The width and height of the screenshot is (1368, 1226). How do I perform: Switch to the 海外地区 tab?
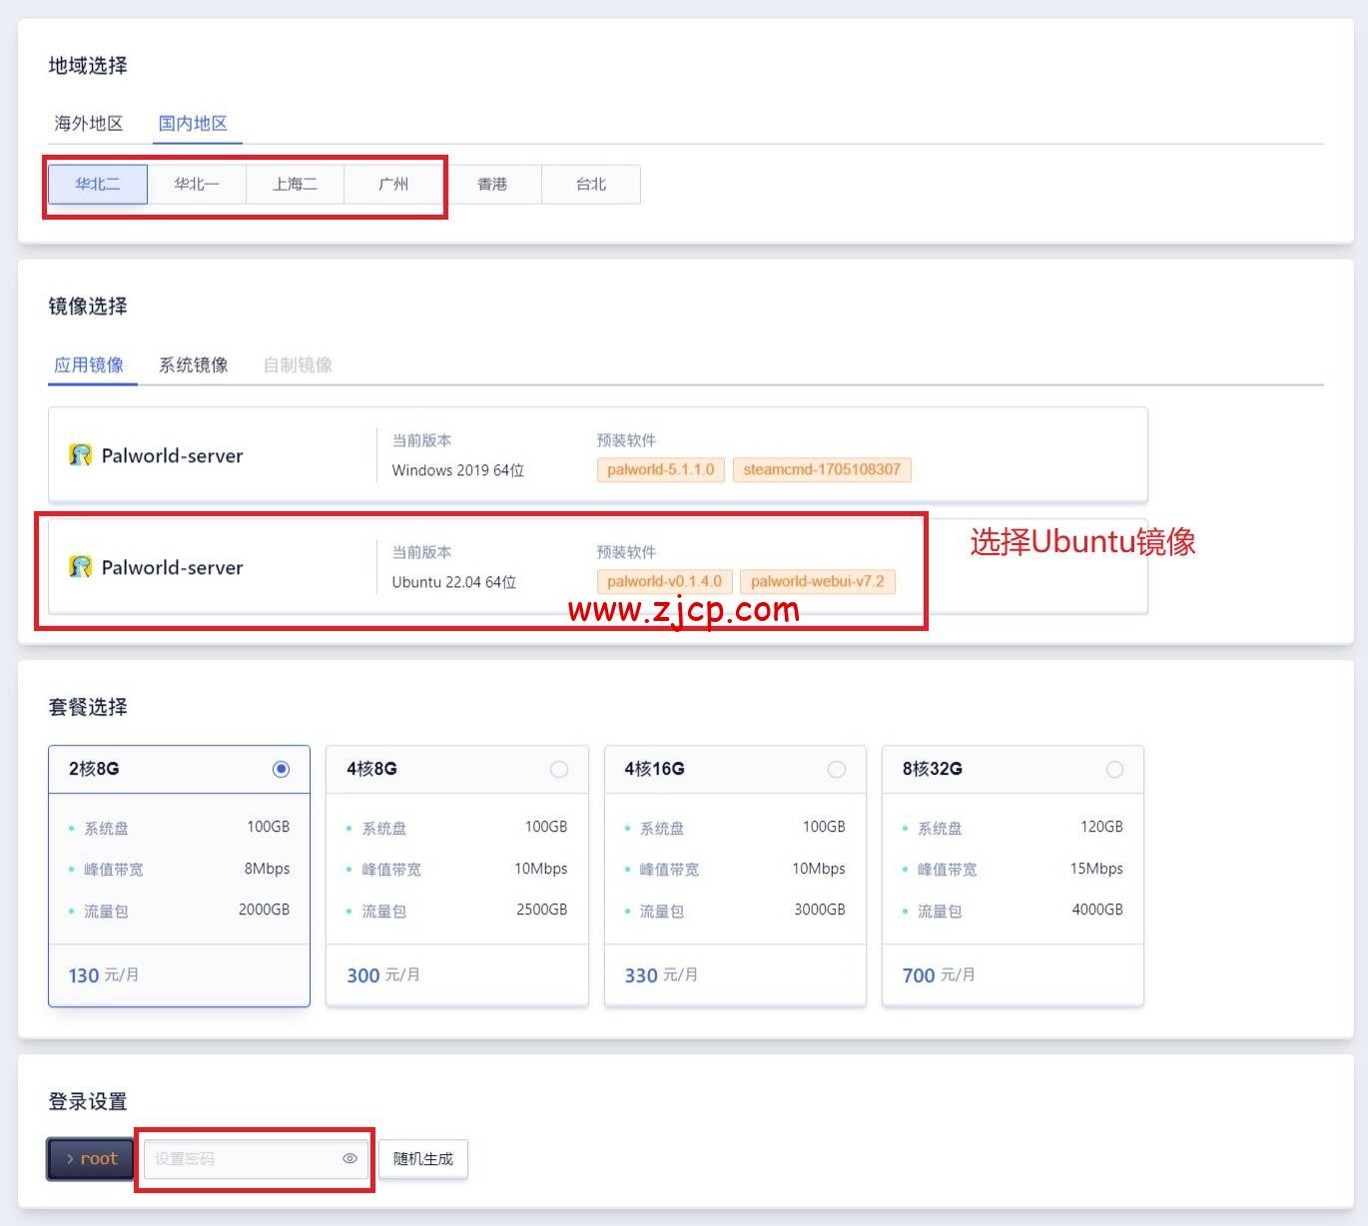89,124
